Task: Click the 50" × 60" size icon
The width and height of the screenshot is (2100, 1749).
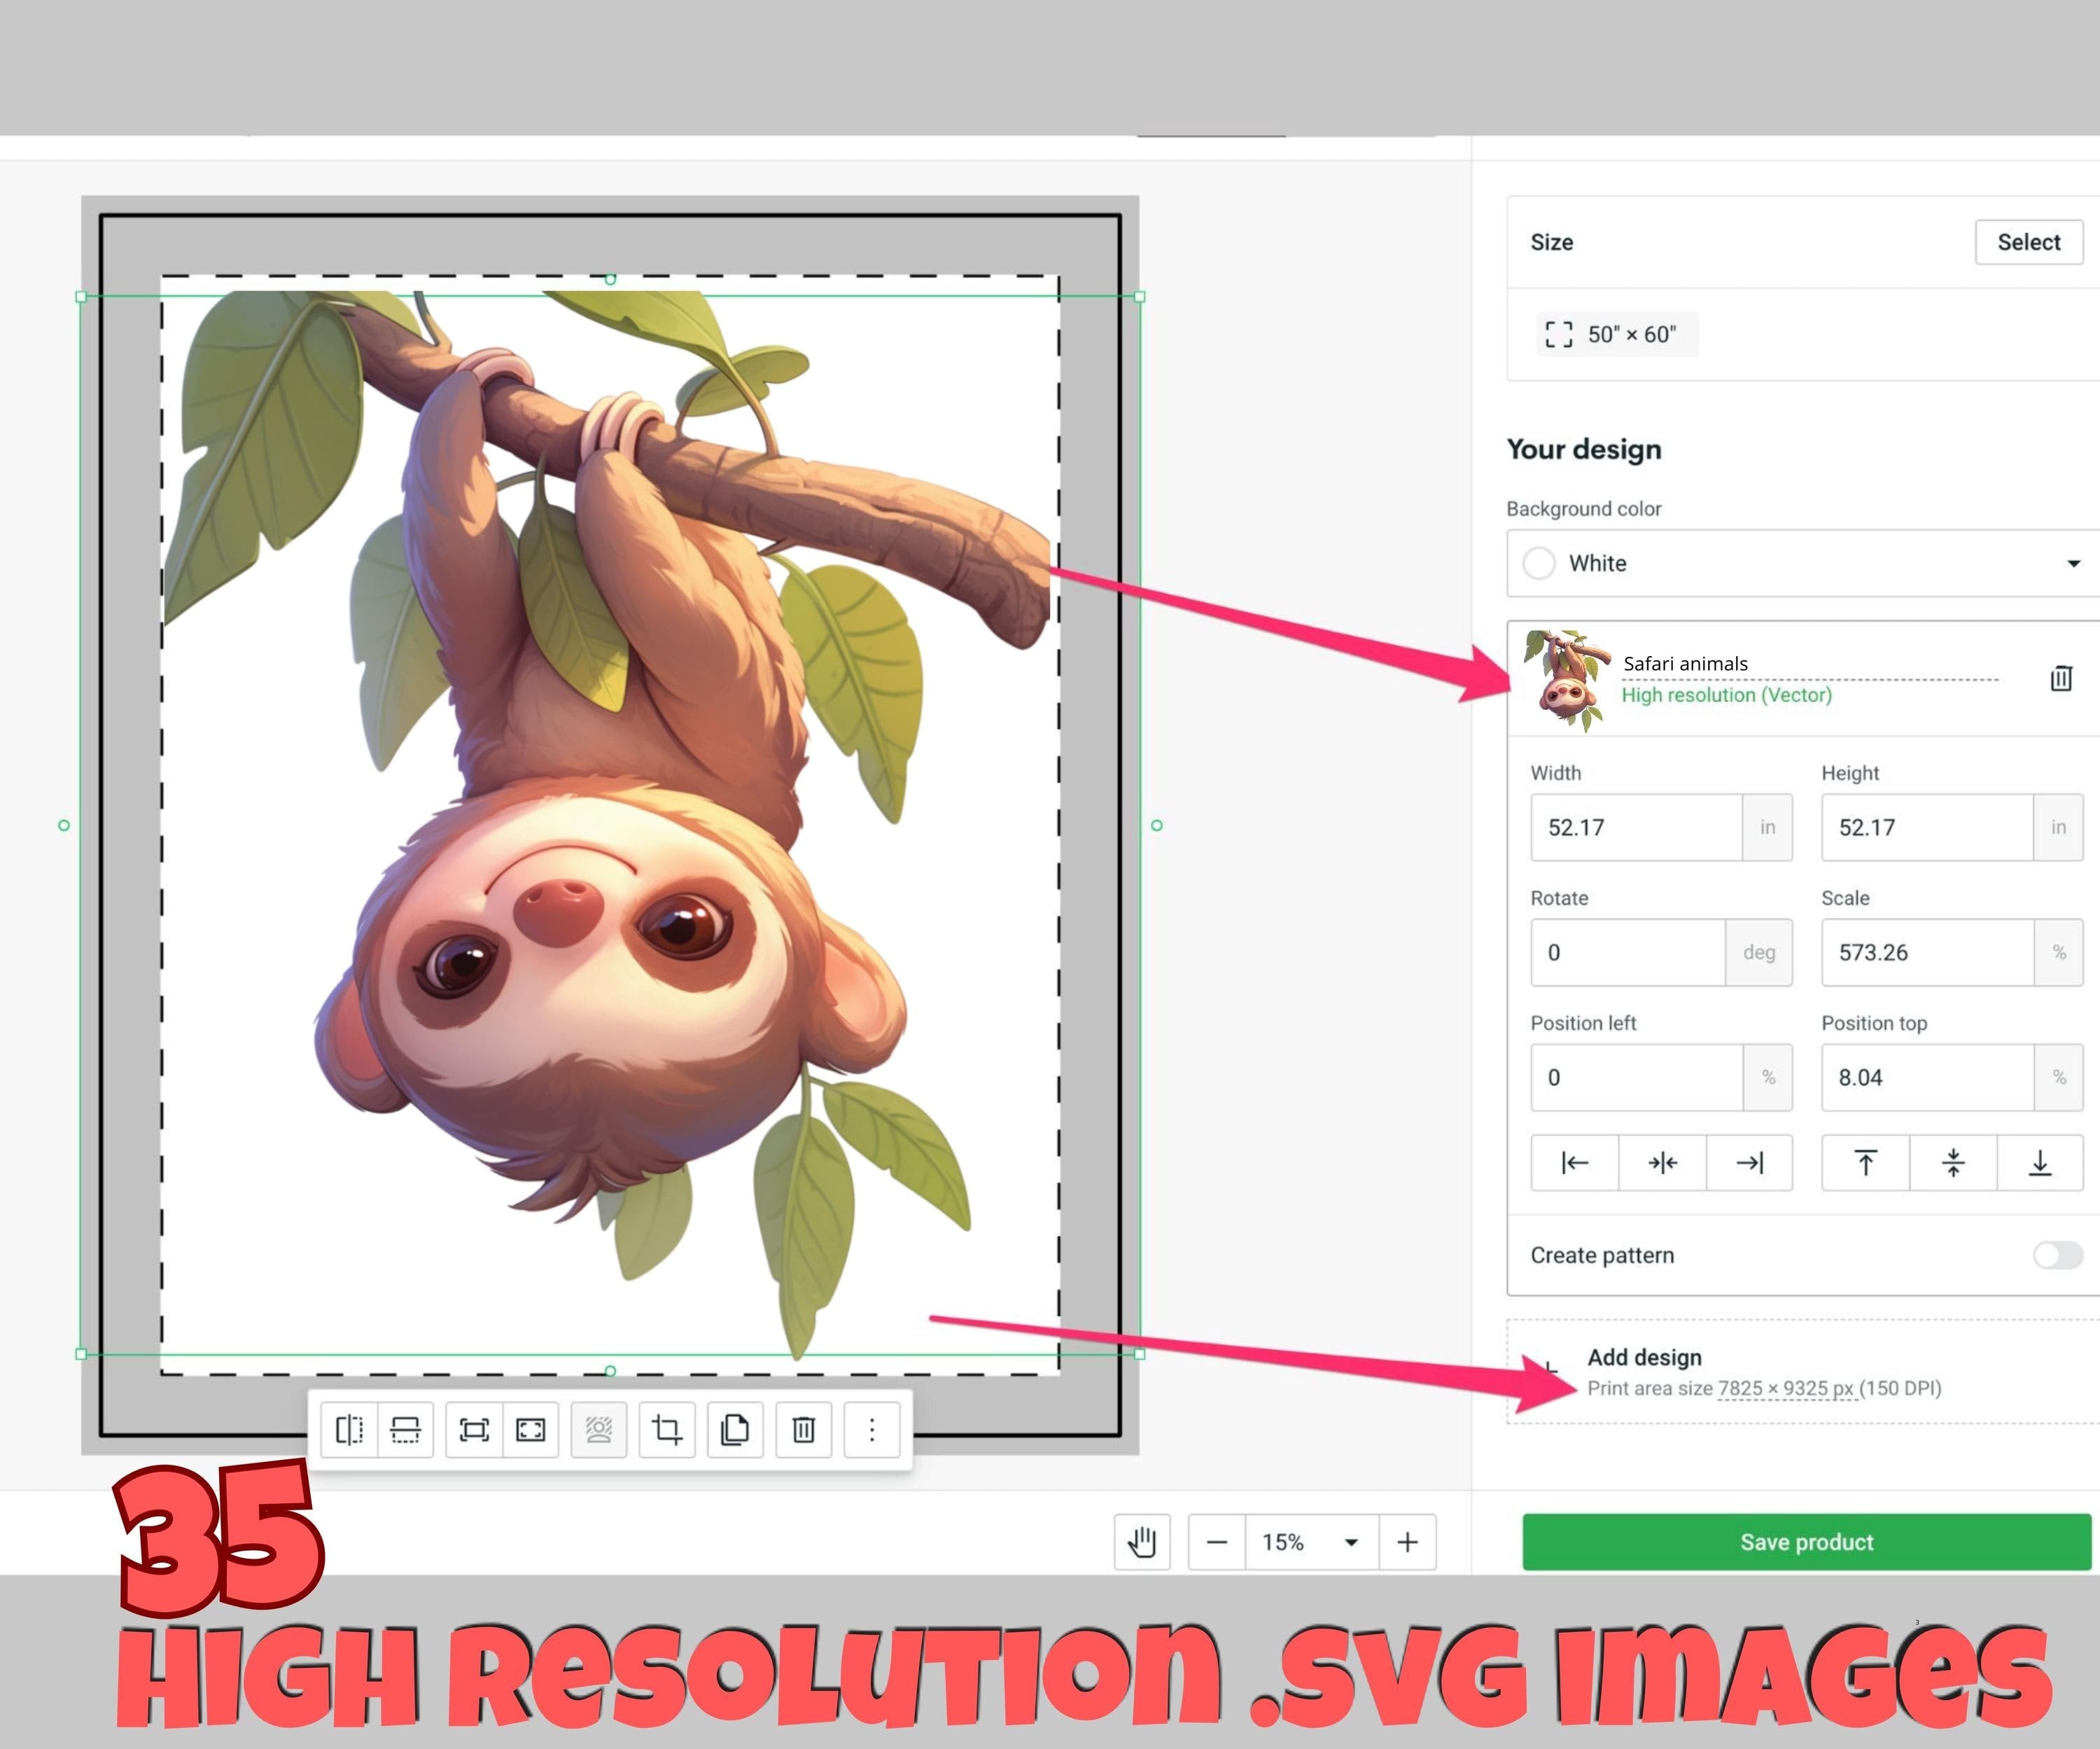Action: click(1559, 334)
